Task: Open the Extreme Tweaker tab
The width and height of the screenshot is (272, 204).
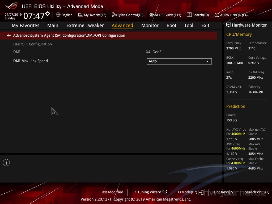Action: (x=85, y=25)
